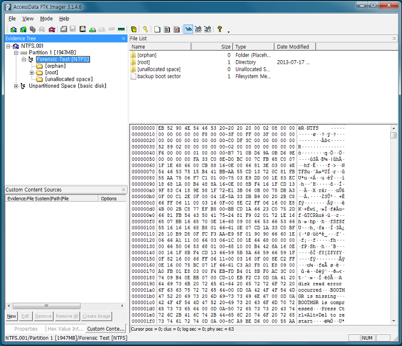The height and width of the screenshot is (346, 402).
Task: Switch to the Properties tab
Action: (x=26, y=329)
